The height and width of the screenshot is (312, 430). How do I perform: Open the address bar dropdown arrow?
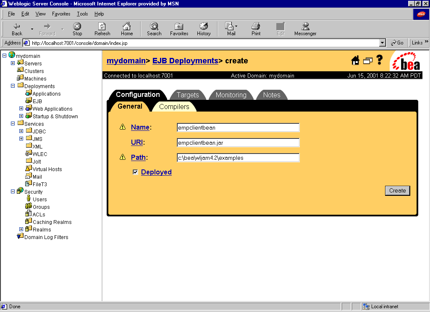point(383,43)
